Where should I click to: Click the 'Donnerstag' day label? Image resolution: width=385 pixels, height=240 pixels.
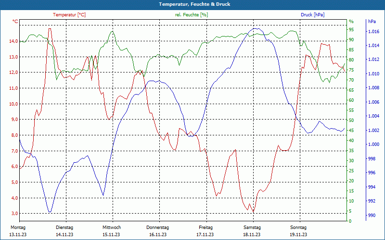[158, 228]
